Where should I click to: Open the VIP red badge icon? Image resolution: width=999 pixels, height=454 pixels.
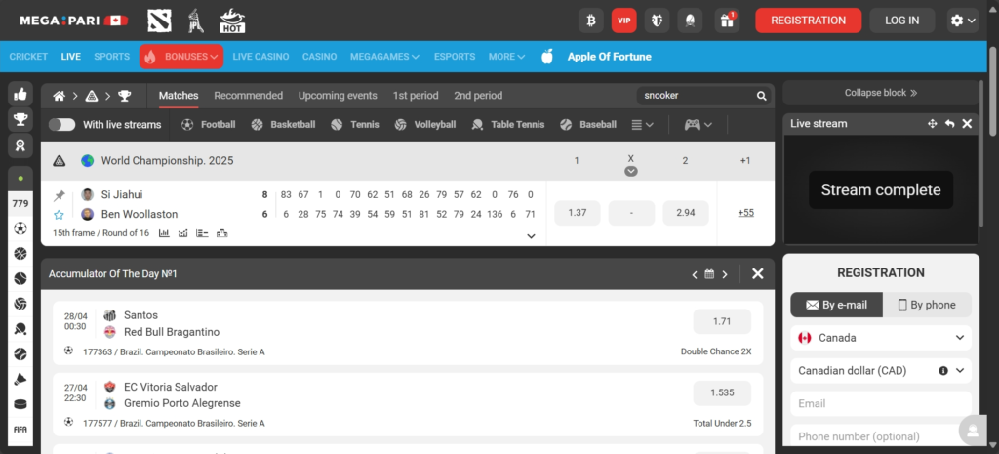click(623, 21)
